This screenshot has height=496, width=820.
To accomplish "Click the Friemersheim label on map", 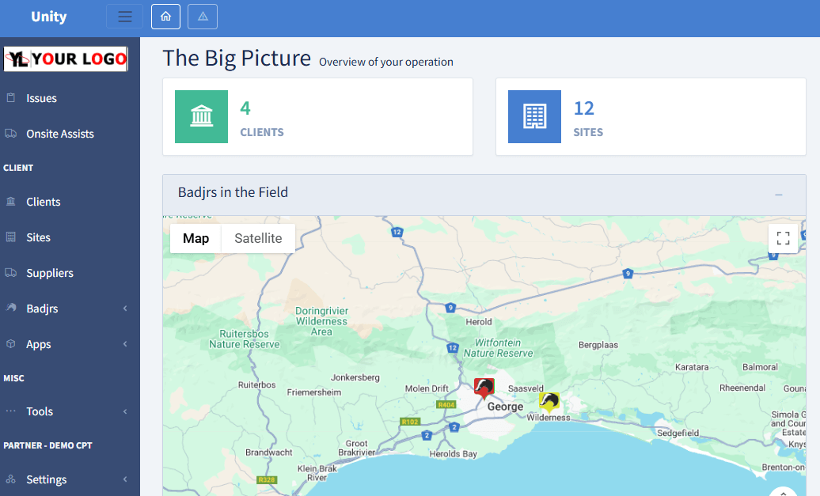I will point(313,392).
